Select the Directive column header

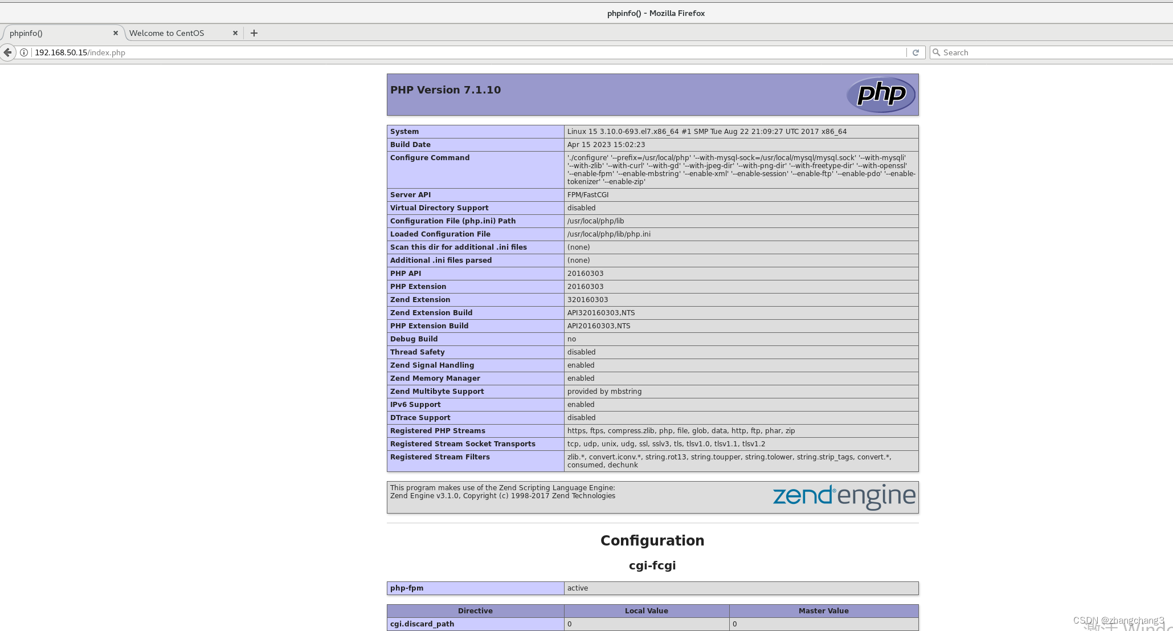(475, 611)
